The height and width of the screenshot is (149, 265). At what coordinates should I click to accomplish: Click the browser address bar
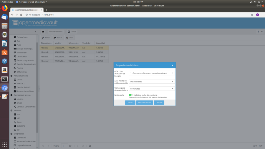click(x=132, y=15)
